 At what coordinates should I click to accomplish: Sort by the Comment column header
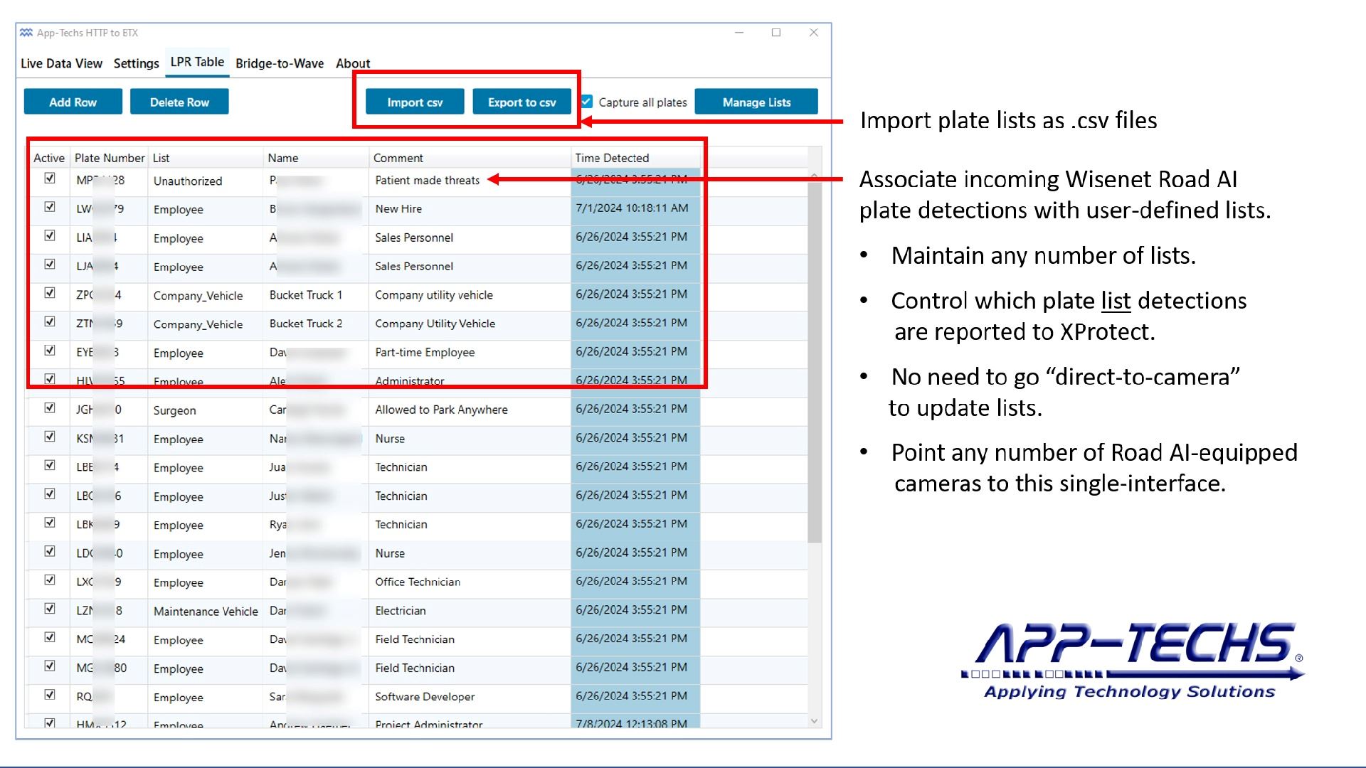(x=470, y=158)
